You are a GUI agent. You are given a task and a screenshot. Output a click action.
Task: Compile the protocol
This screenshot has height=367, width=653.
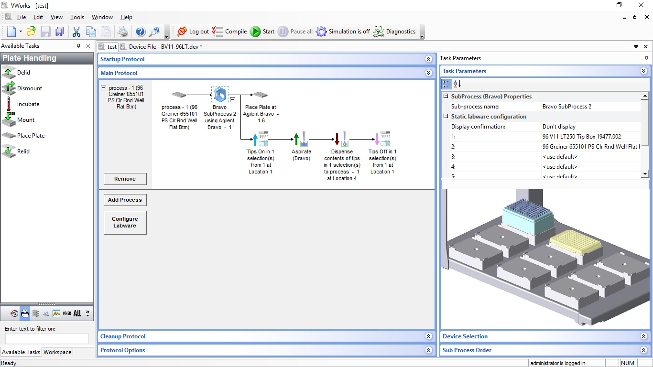pos(229,32)
